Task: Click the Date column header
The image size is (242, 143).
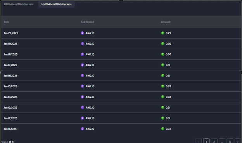Action: point(7,22)
